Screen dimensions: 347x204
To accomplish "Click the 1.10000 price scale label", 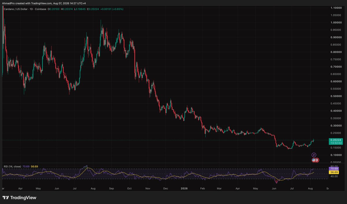I will pos(336,8).
